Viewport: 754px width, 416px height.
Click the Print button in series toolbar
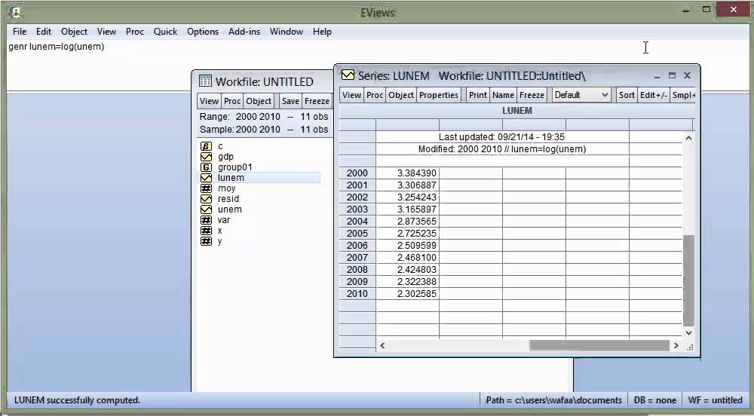pyautogui.click(x=478, y=95)
